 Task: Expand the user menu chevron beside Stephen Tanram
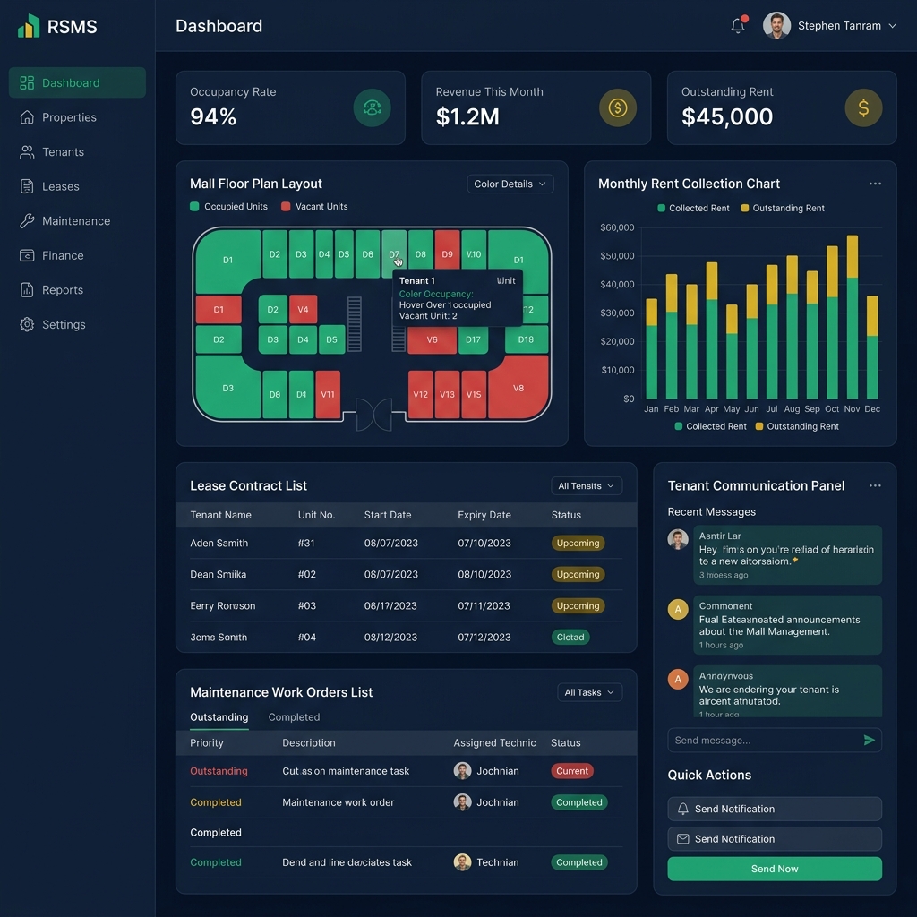893,26
